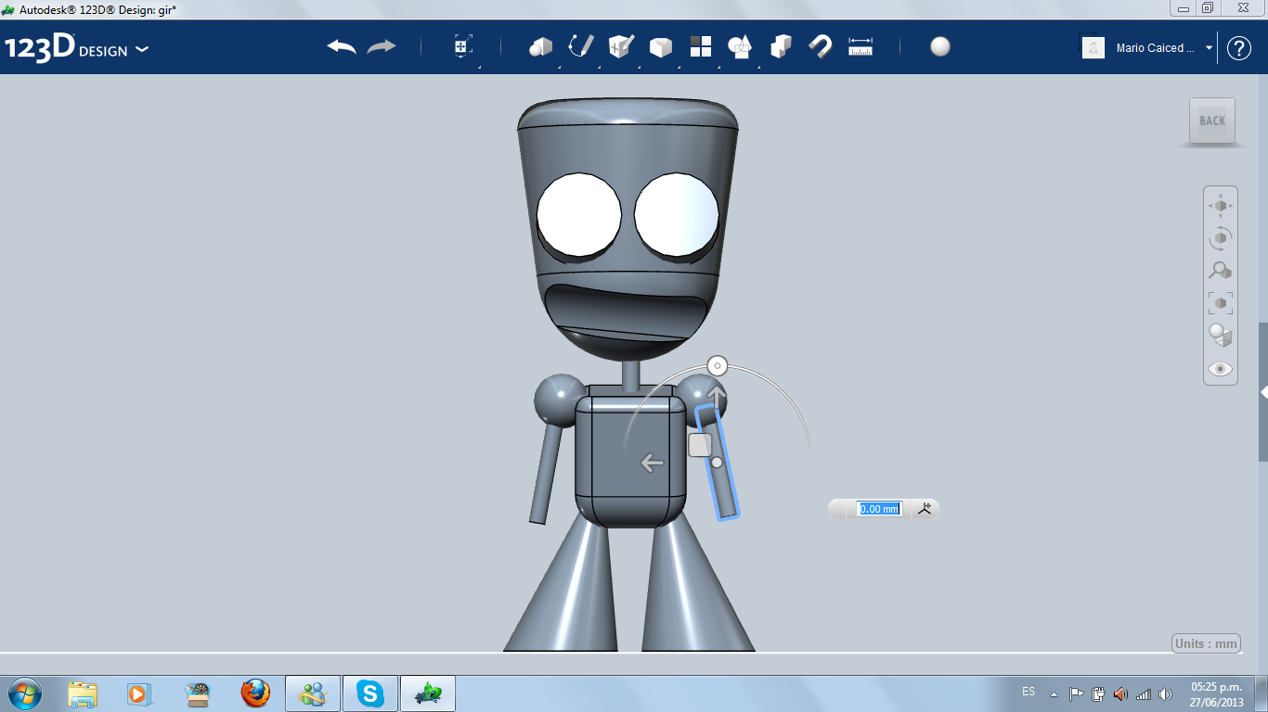Image resolution: width=1268 pixels, height=712 pixels.
Task: Open the Pattern tool menu
Action: point(701,46)
